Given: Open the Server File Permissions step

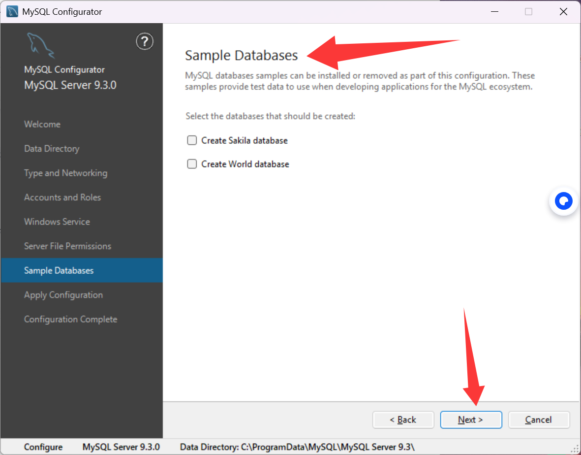Looking at the screenshot, I should coord(67,246).
